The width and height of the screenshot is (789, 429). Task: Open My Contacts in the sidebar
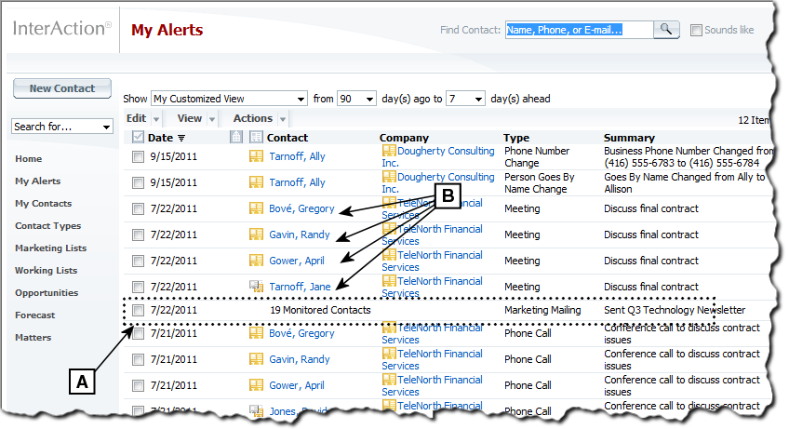[44, 204]
